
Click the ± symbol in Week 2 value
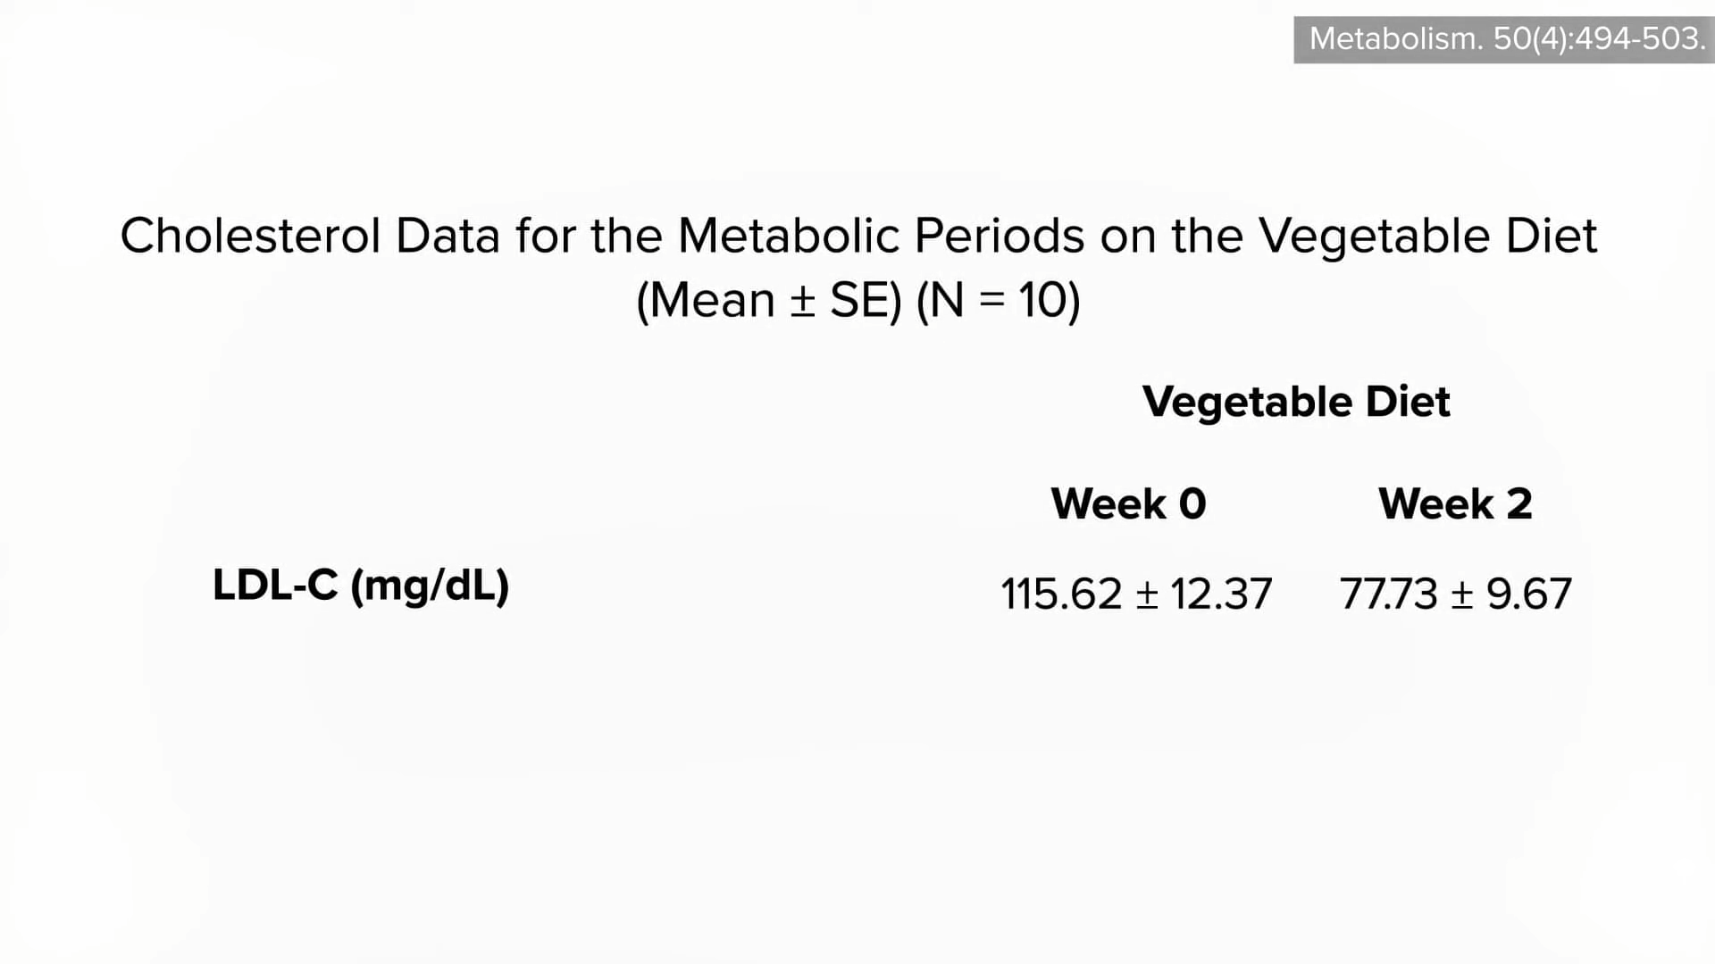pyautogui.click(x=1461, y=595)
